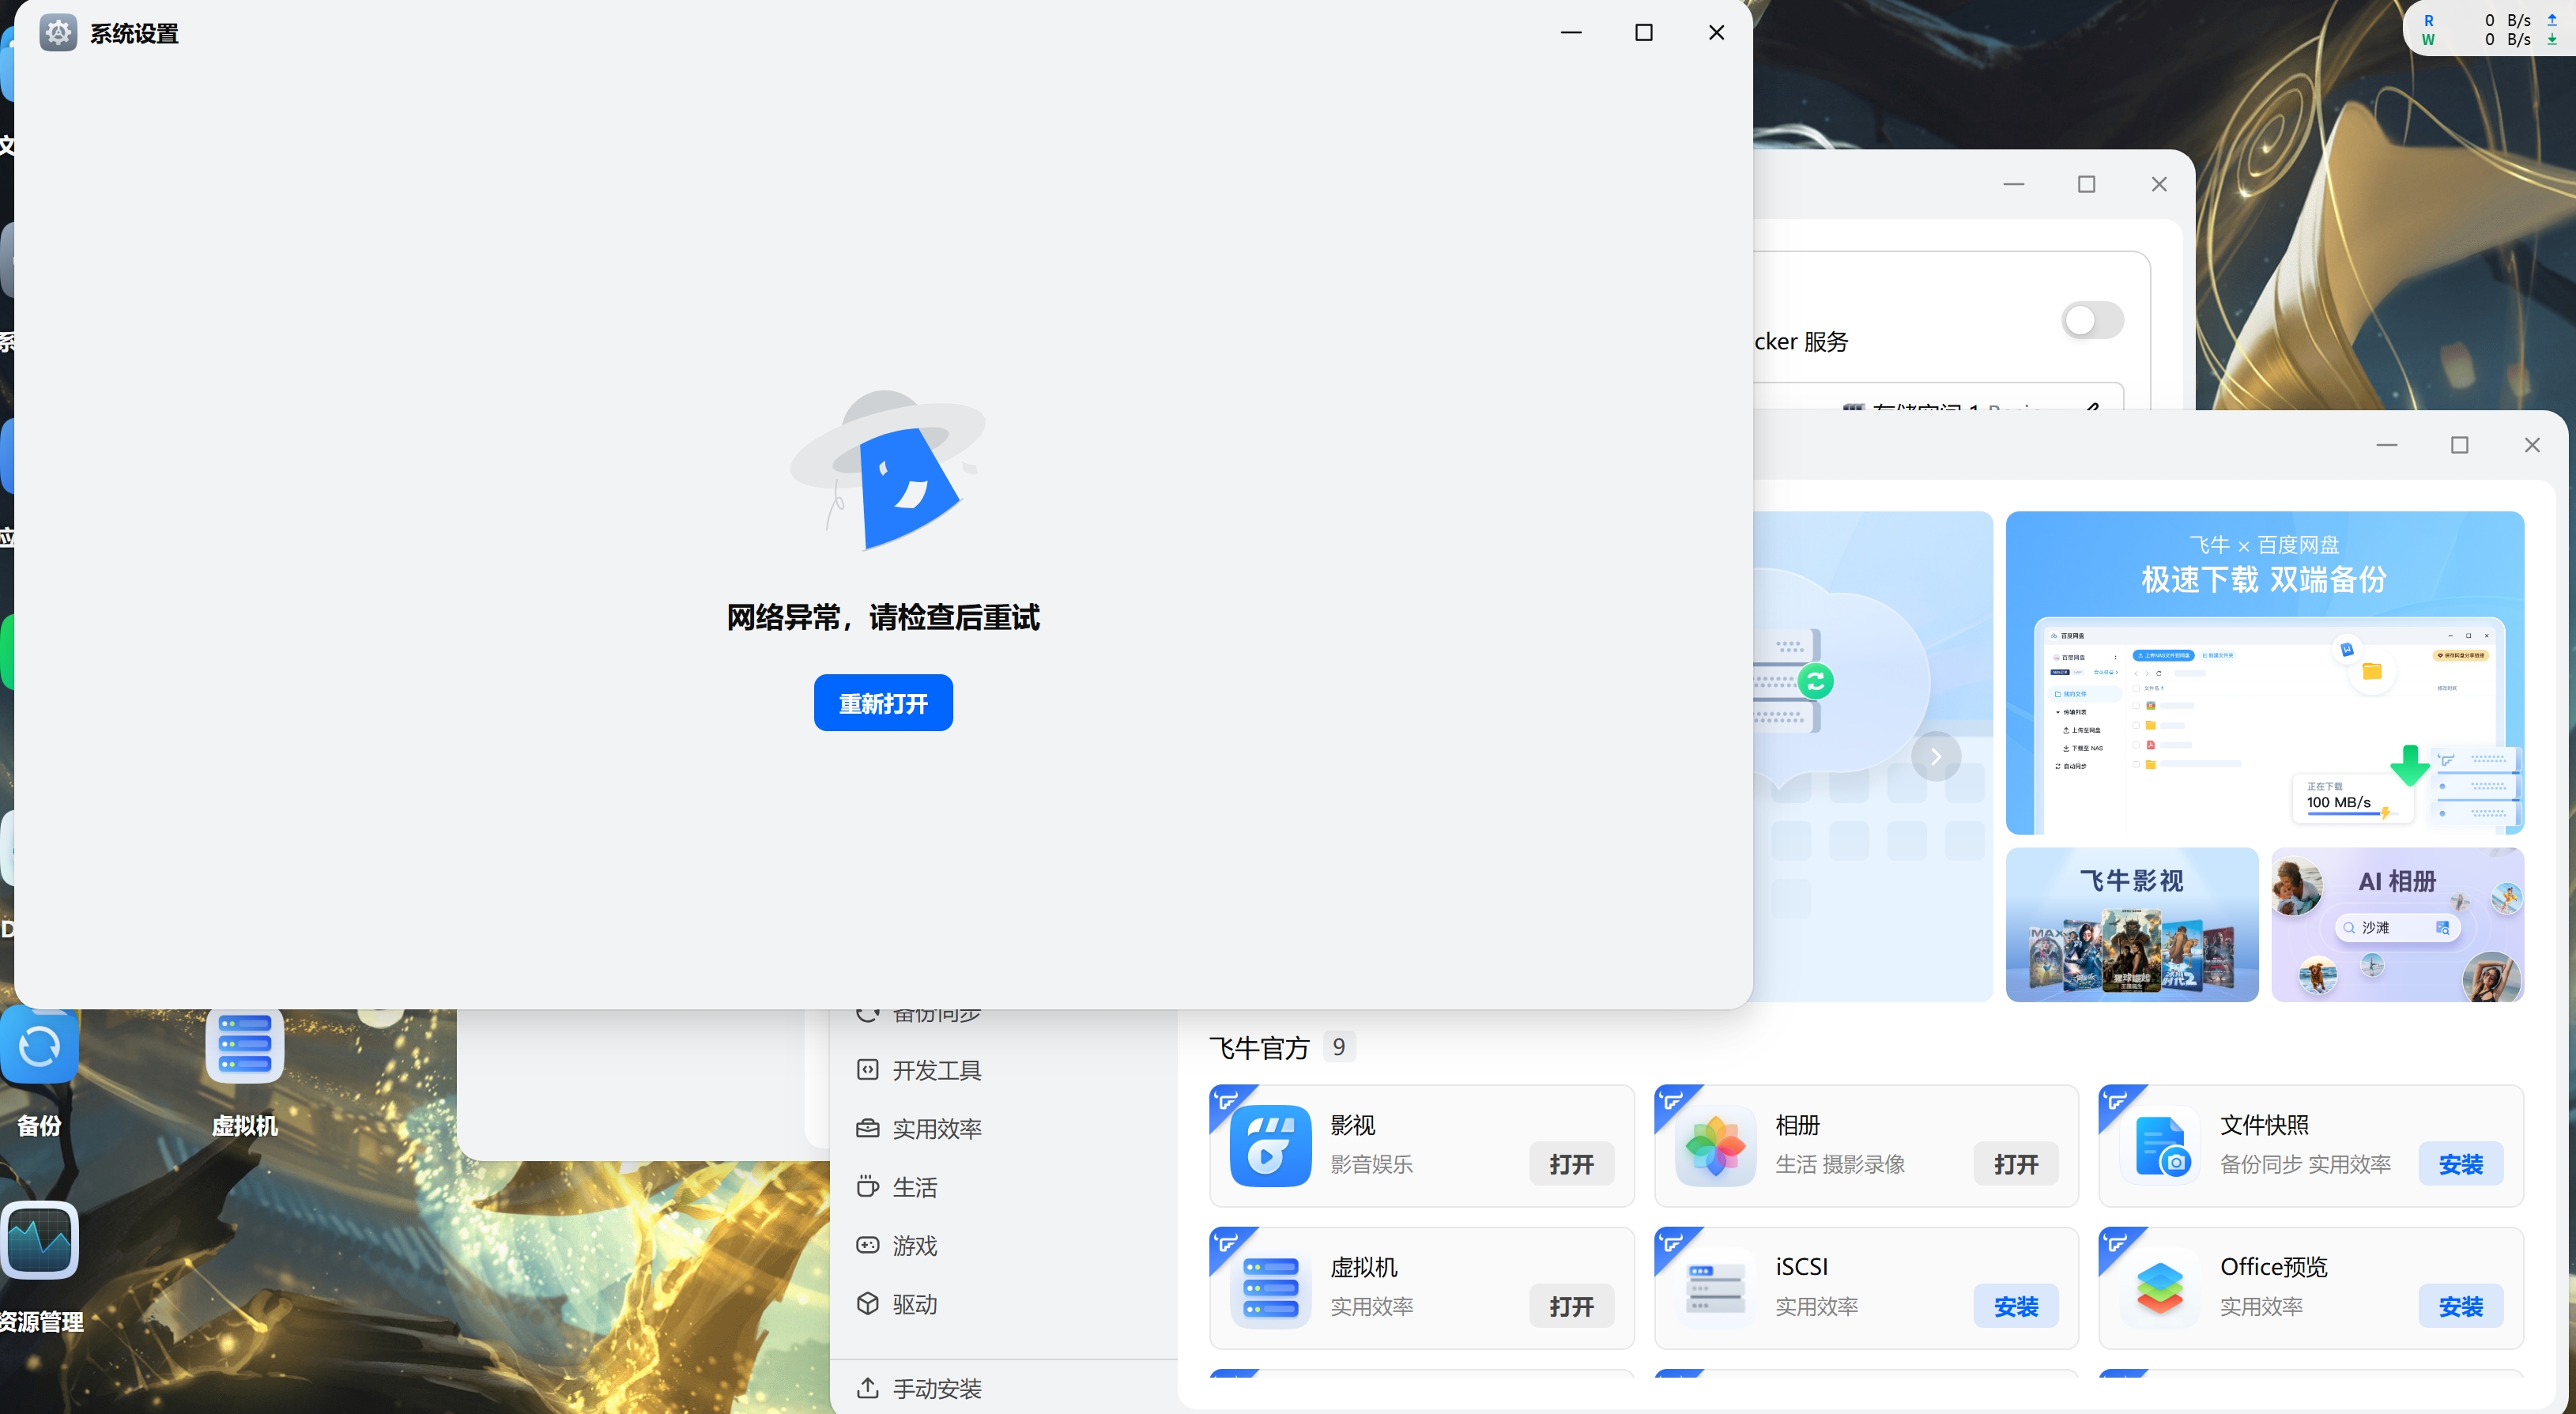Click the 手动安装 sidebar icon
The height and width of the screenshot is (1414, 2576).
coord(868,1388)
